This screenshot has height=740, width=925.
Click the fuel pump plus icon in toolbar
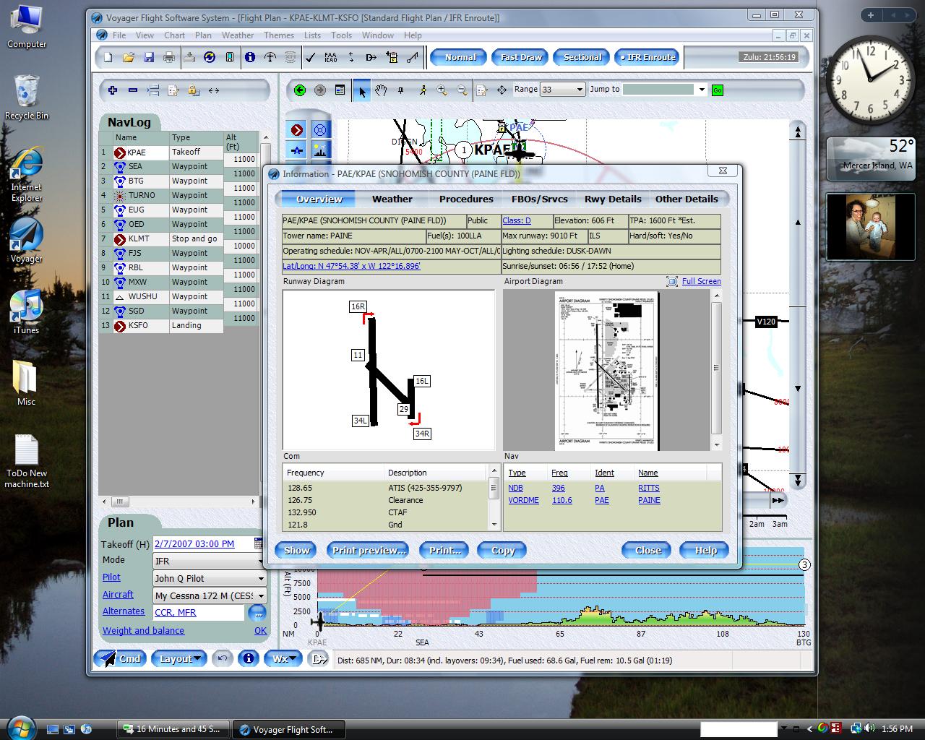[x=392, y=57]
